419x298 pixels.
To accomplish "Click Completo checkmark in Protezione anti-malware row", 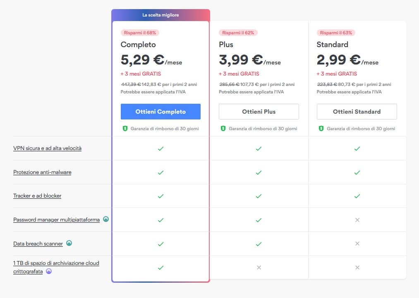I will (160, 172).
